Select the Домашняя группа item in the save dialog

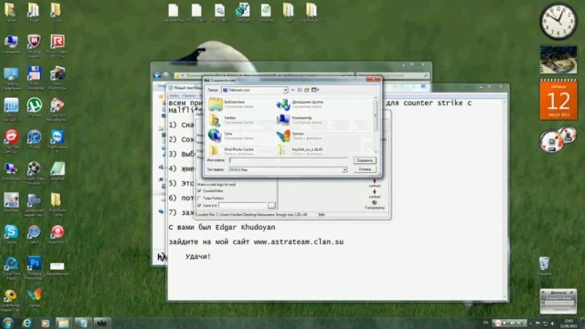(x=300, y=104)
